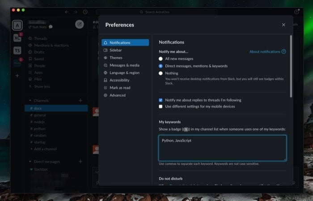
Task: Click the compose new message icon
Action: click(x=80, y=24)
